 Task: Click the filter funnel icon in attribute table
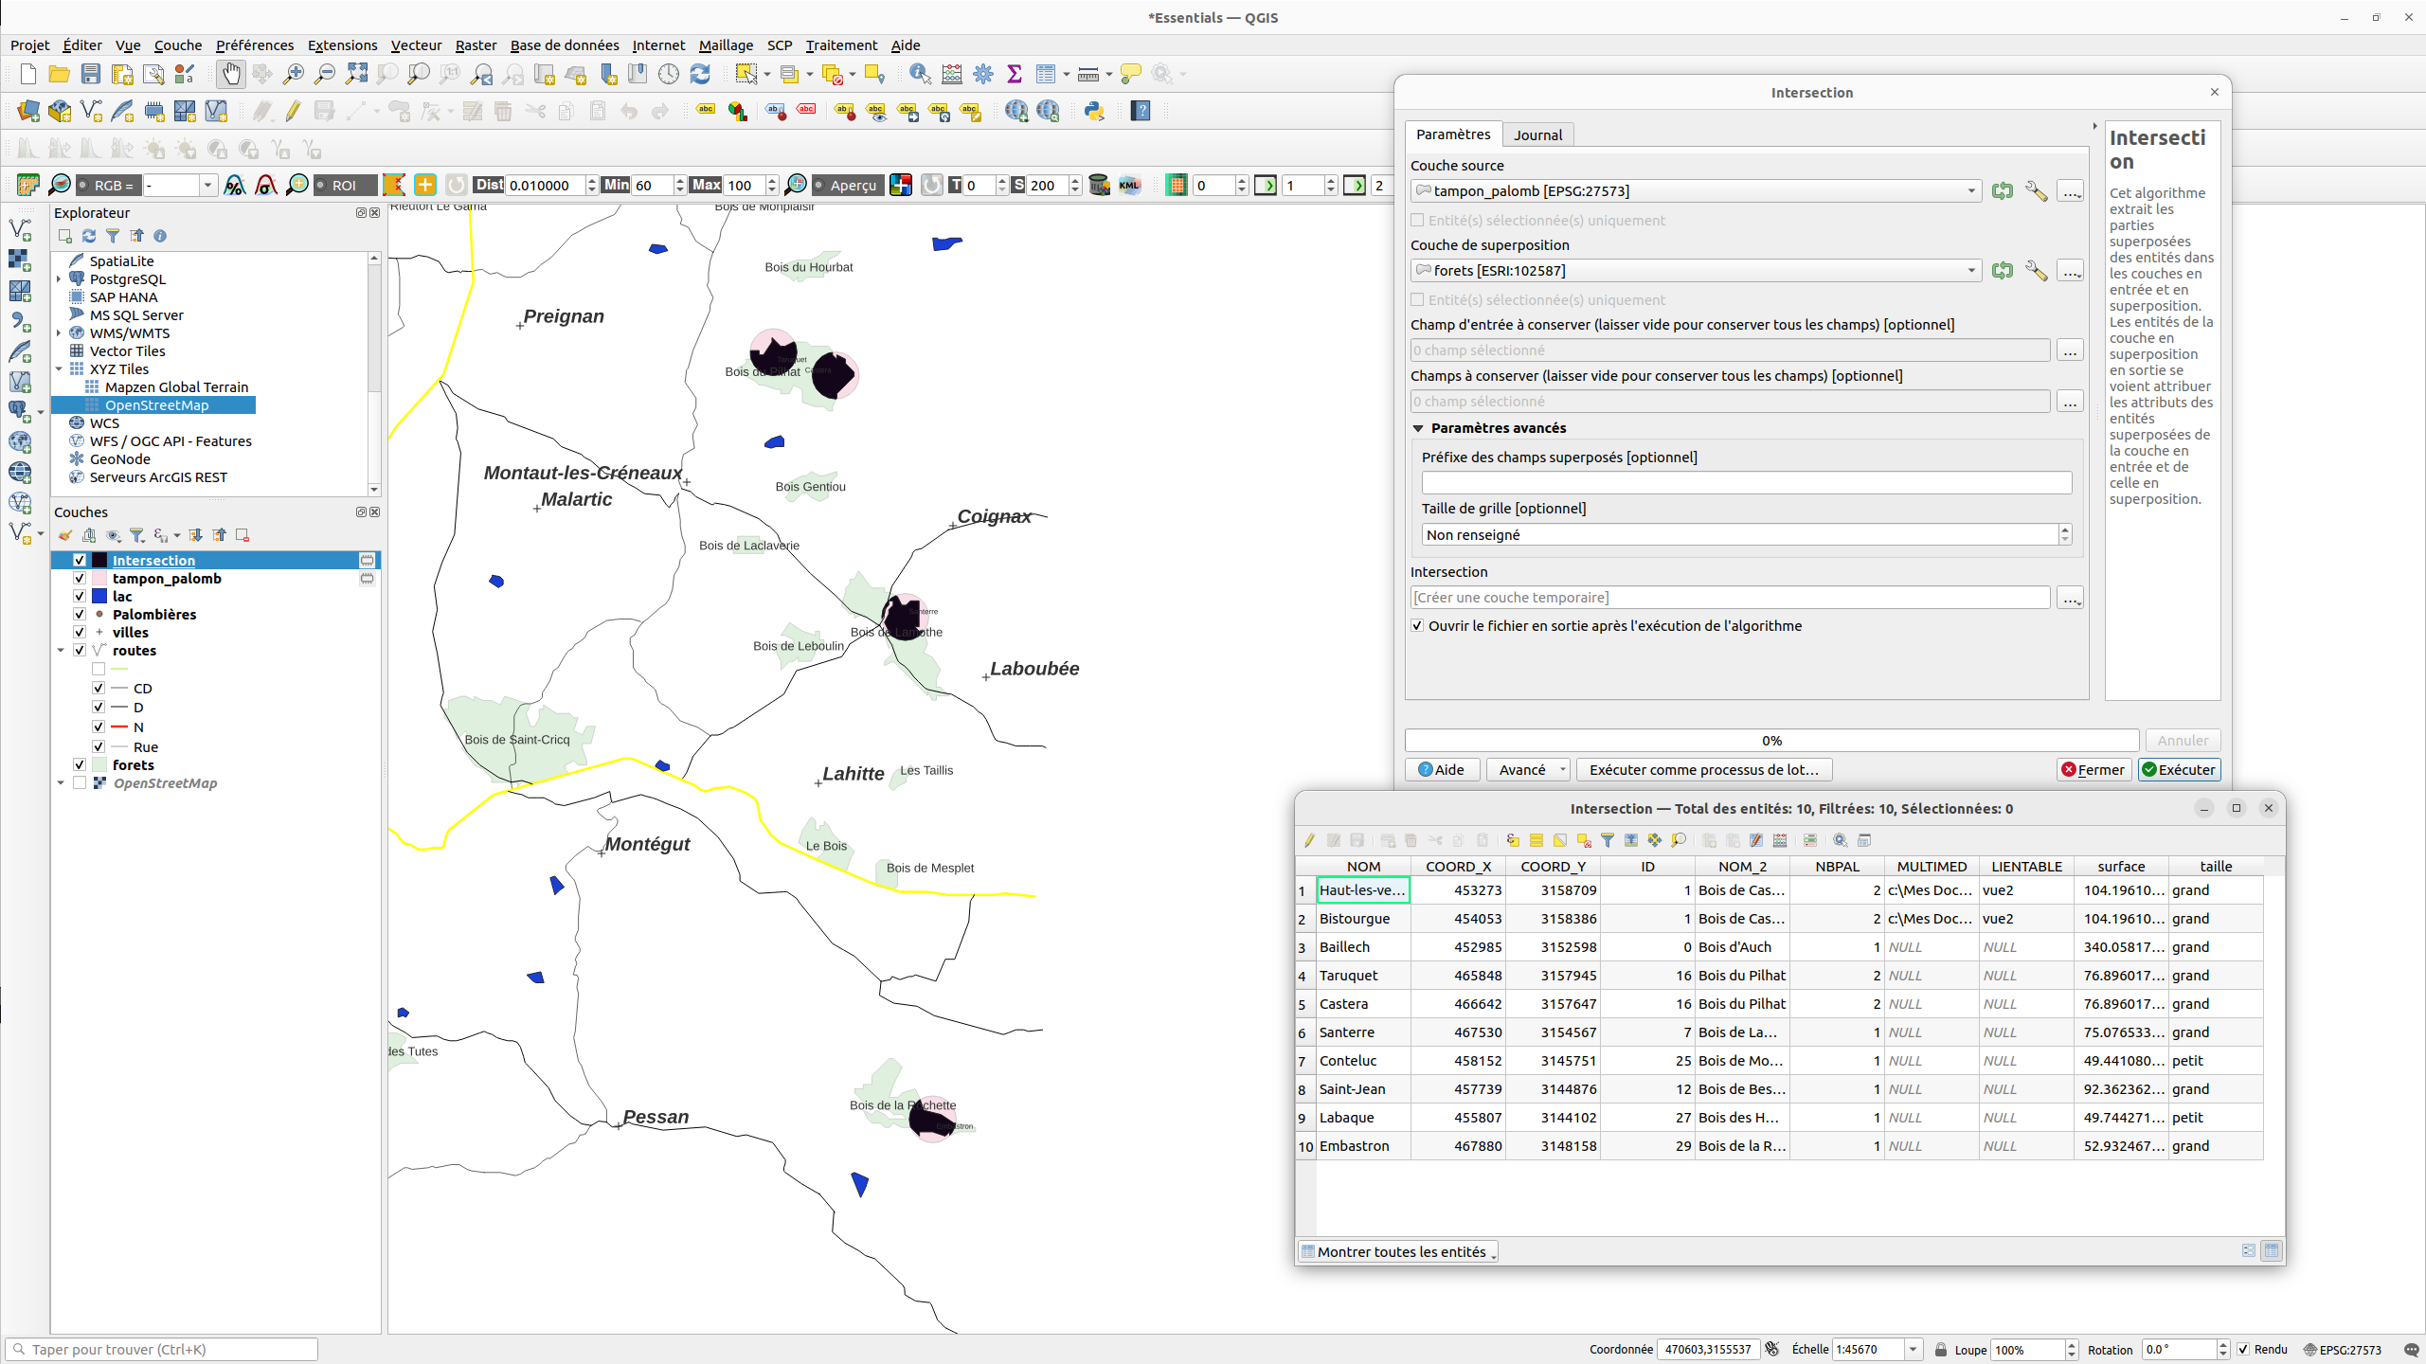pos(1608,840)
